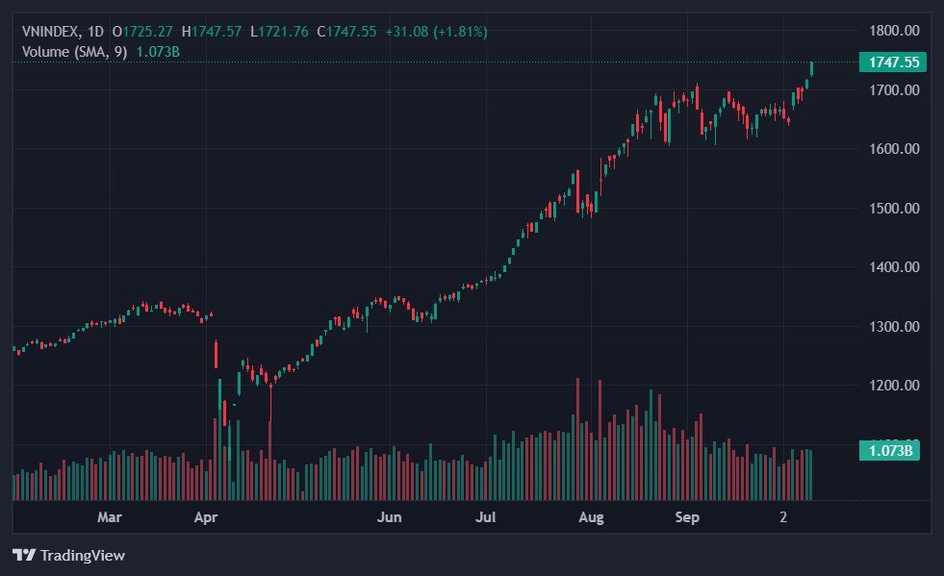Select the green 1747.55 current price tag
944x576 pixels.
pyautogui.click(x=894, y=63)
